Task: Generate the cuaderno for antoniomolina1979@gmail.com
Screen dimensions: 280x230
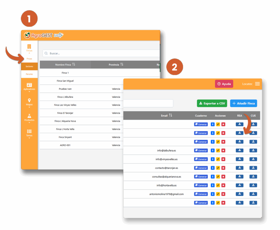Action: click(x=201, y=194)
